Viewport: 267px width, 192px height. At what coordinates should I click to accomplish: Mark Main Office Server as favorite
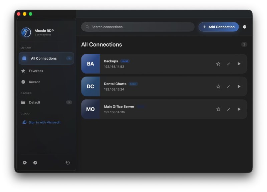(x=218, y=109)
